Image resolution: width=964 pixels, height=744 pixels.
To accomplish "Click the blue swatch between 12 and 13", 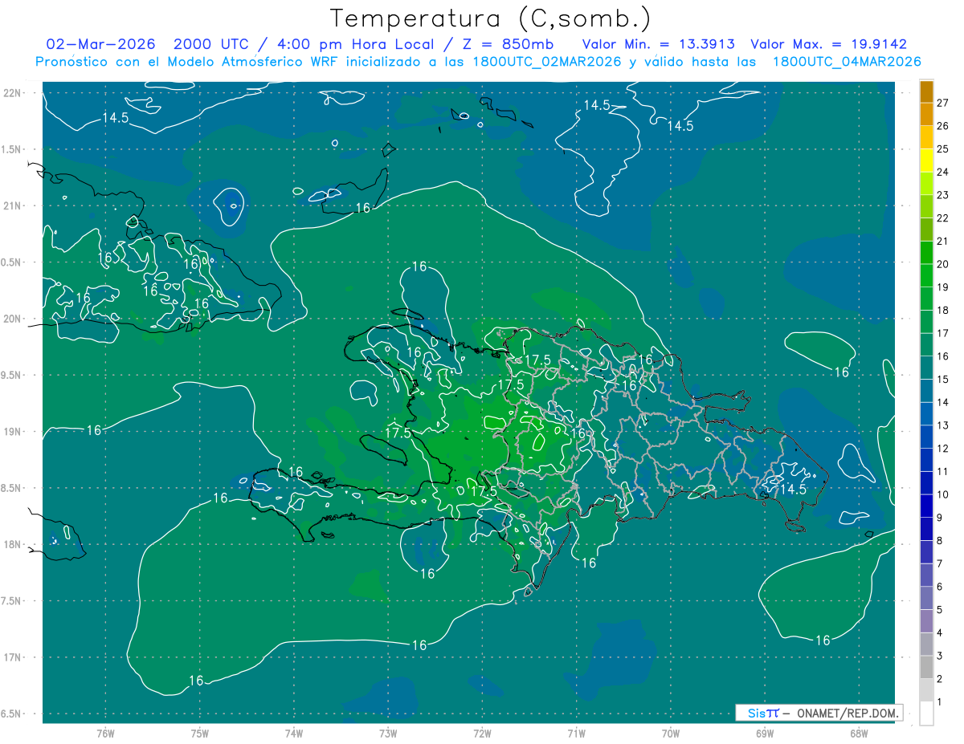I will (926, 437).
